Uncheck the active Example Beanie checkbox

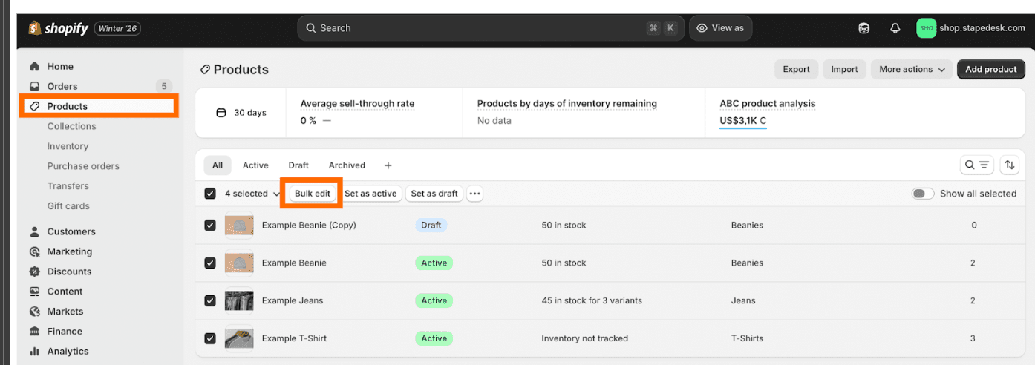click(210, 263)
